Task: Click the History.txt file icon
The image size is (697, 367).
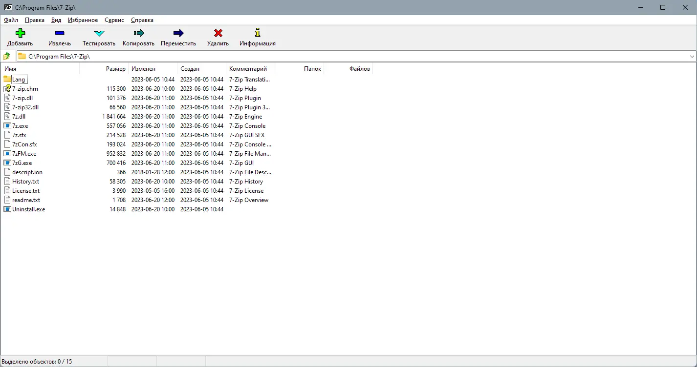Action: click(7, 181)
